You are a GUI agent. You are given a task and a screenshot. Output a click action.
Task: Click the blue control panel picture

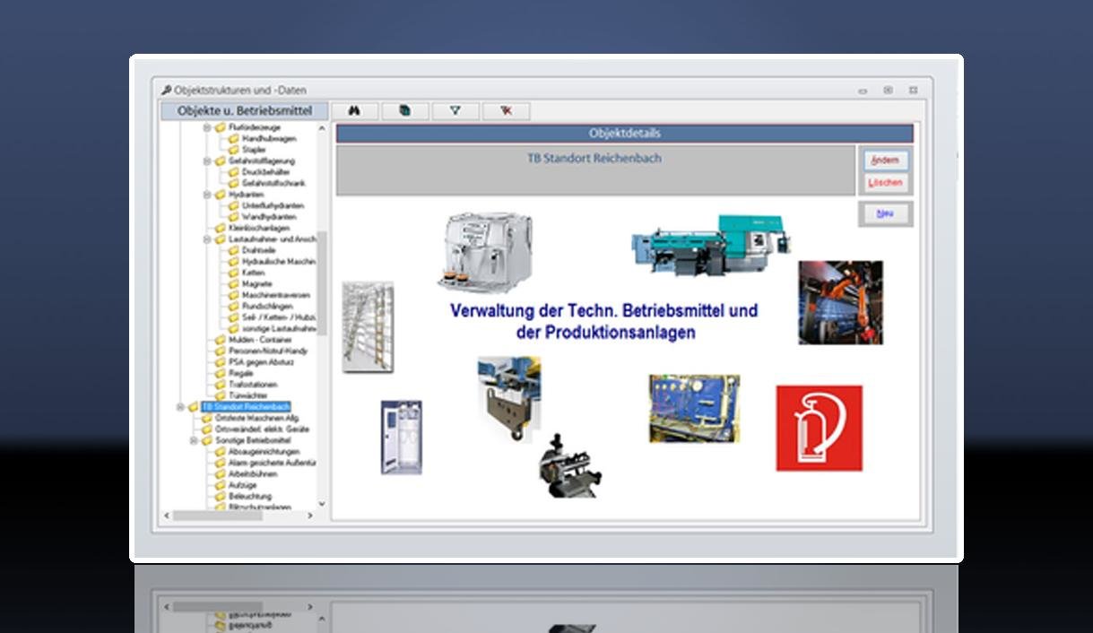(695, 409)
